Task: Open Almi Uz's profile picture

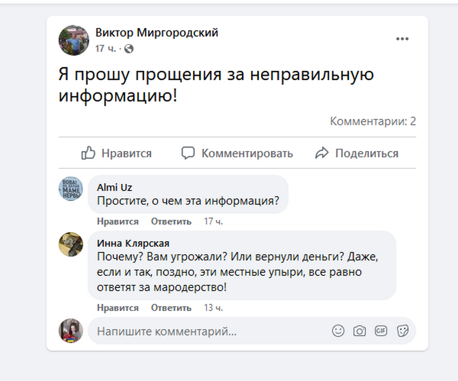Action: point(71,189)
